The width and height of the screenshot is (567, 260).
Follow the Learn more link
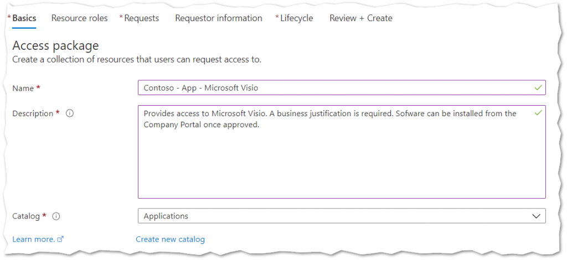(34, 239)
